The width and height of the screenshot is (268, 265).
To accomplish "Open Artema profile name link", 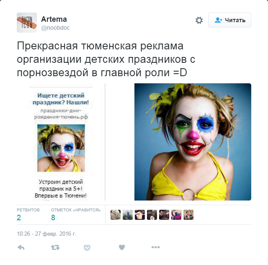I will [54, 19].
